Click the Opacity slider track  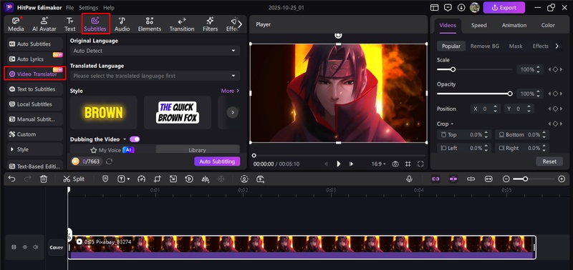[x=475, y=94]
